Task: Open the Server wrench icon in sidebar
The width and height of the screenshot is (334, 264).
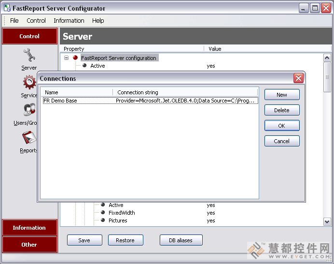Action: tap(29, 55)
